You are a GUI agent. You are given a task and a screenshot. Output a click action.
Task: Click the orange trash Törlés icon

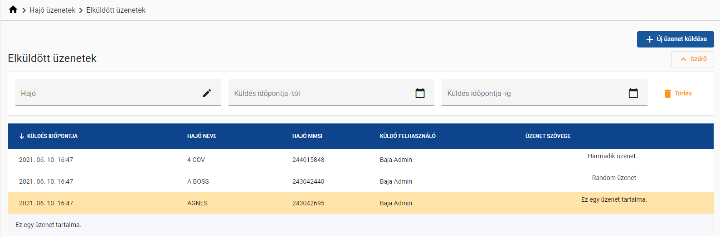pyautogui.click(x=667, y=94)
